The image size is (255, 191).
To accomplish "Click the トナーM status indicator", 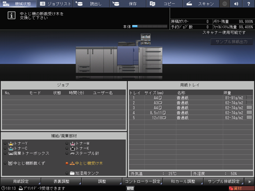I will pyautogui.click(x=67, y=143).
